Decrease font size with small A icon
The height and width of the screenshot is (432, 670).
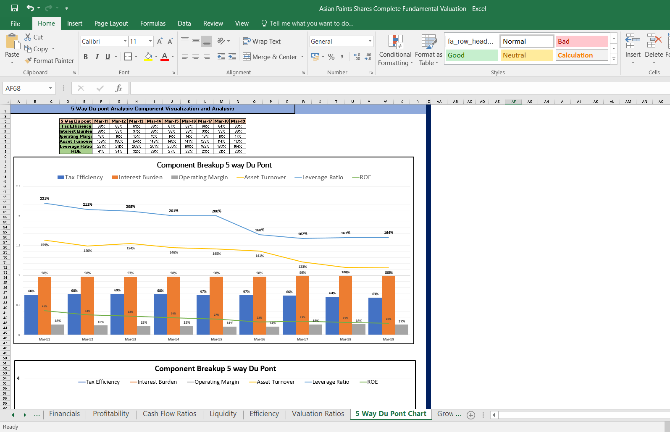tap(170, 41)
